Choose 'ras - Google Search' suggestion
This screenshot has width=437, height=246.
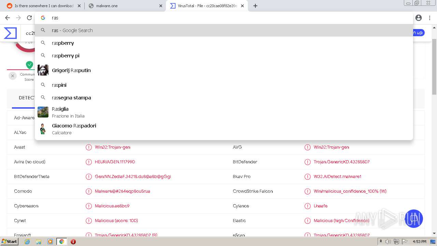click(224, 30)
